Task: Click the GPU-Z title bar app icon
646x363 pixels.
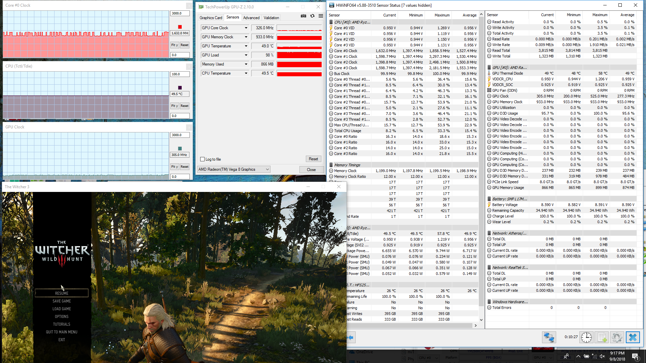Action: (201, 7)
